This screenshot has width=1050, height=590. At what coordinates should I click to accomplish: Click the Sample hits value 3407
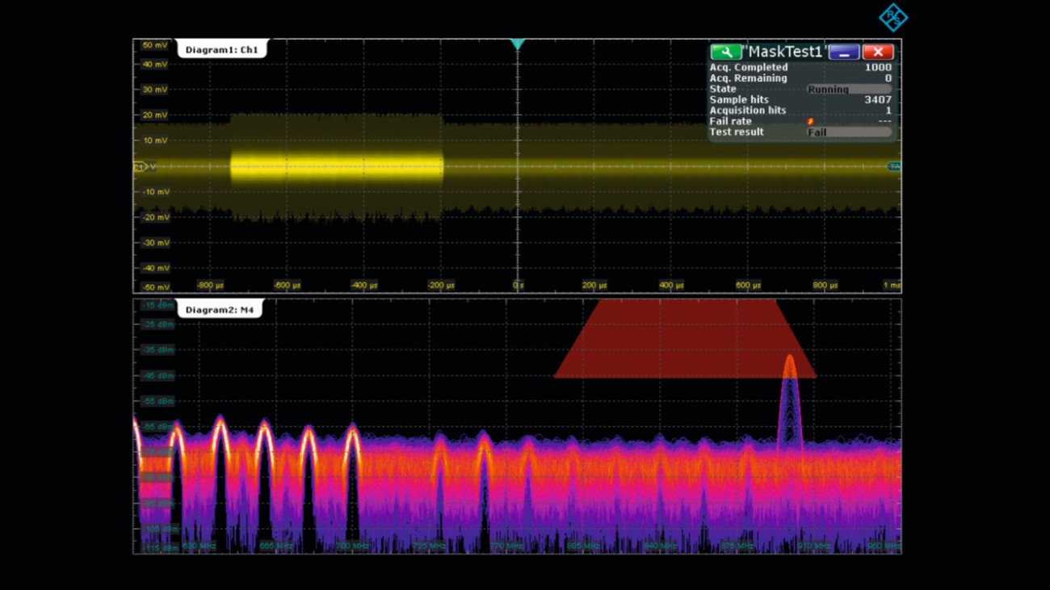(x=878, y=100)
